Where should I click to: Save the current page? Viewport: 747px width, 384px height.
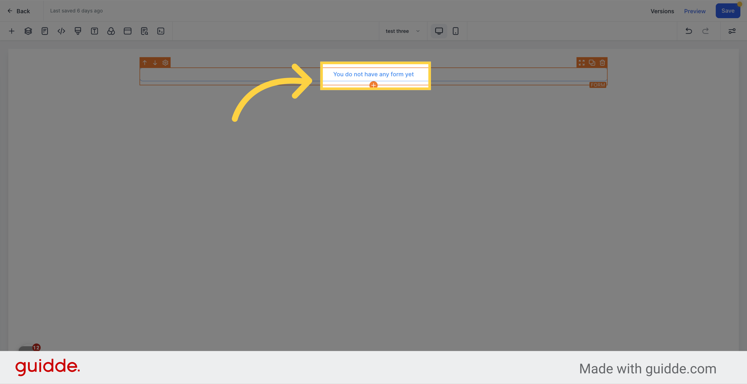(728, 10)
